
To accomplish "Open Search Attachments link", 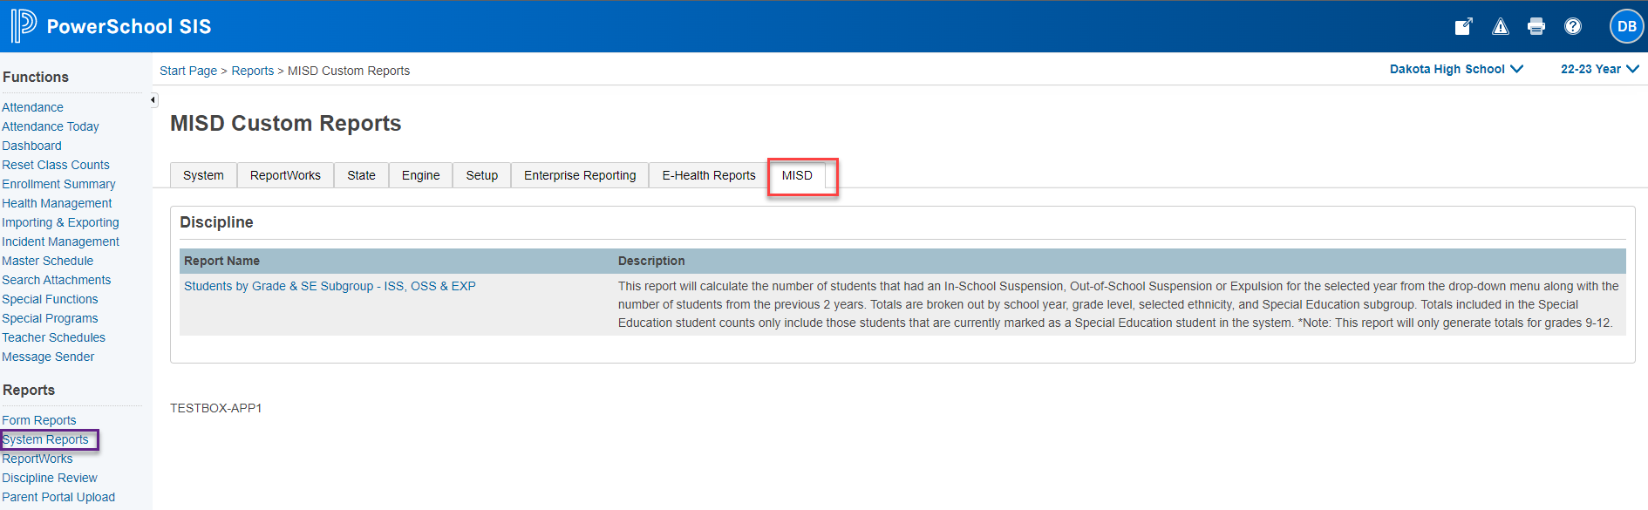I will pos(56,280).
